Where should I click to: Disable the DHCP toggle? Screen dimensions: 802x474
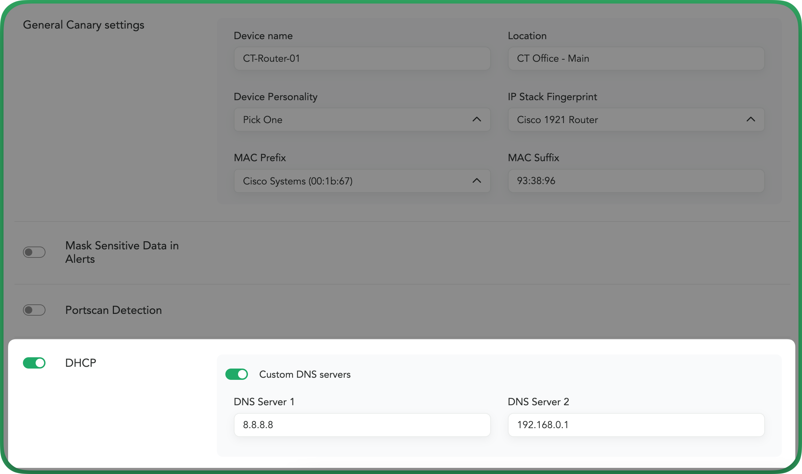coord(34,363)
